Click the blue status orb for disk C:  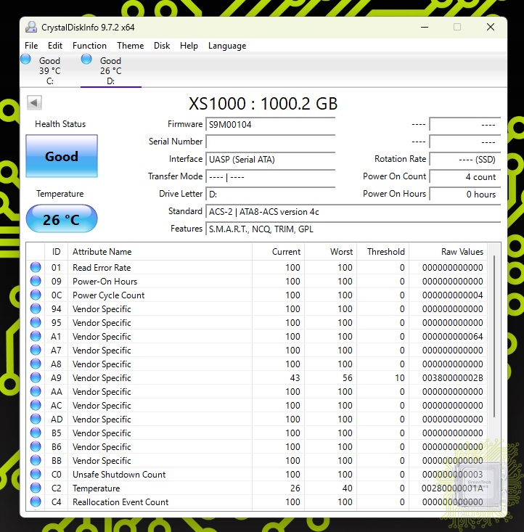(25, 60)
